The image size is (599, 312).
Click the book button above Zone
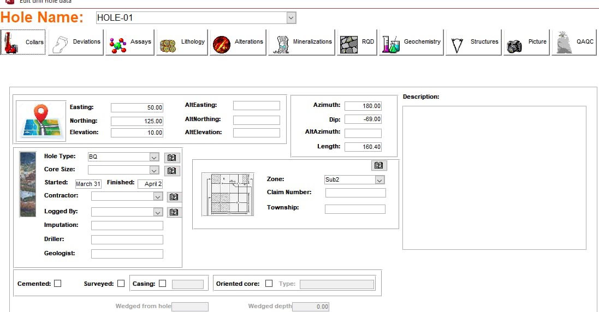click(378, 165)
